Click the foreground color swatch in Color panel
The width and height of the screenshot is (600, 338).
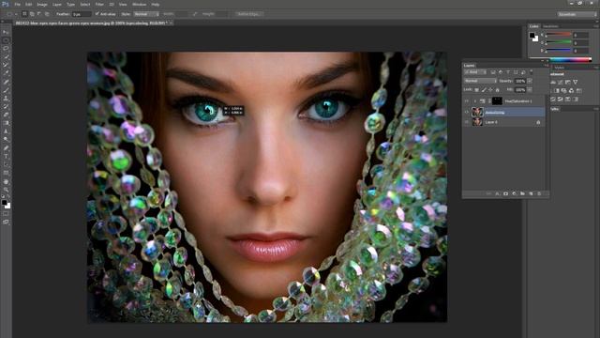coord(532,36)
